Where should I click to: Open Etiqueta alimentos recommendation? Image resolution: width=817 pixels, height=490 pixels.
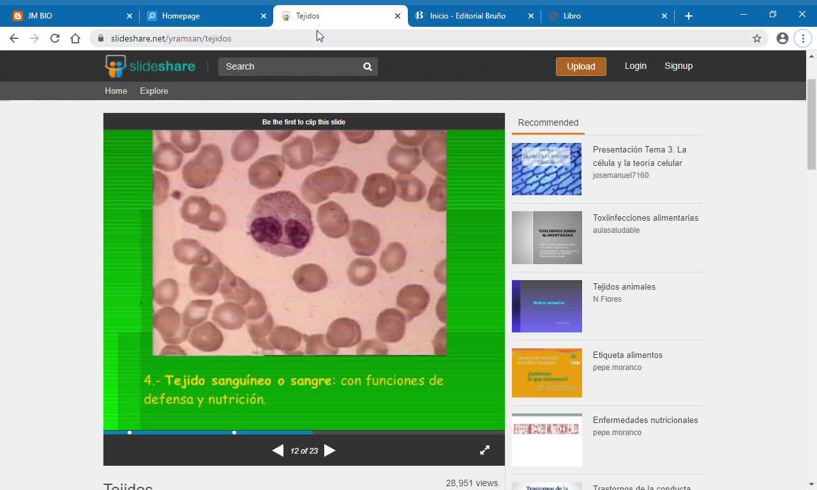click(627, 355)
